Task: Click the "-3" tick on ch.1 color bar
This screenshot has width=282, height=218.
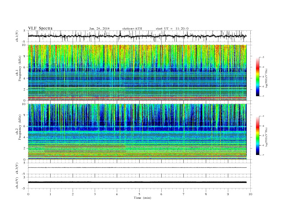Action: (x=262, y=57)
